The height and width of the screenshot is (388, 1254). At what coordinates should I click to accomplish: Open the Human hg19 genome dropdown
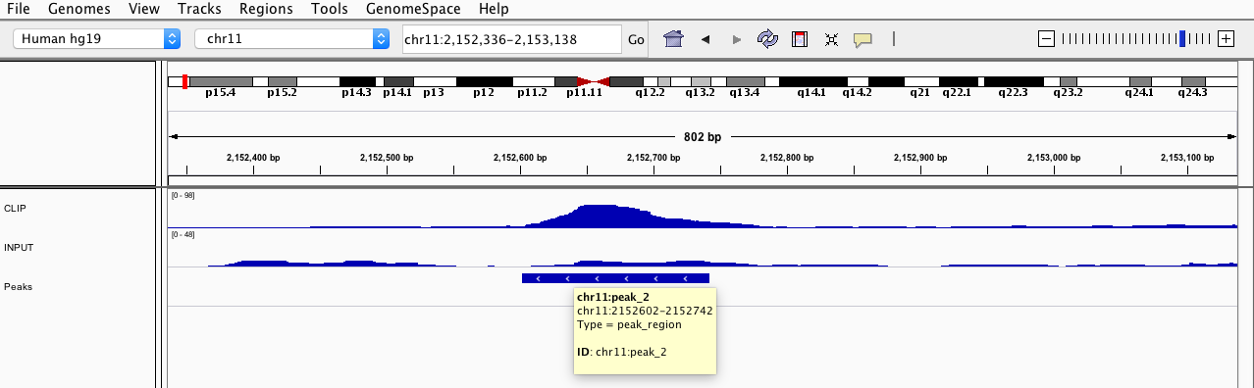(x=97, y=39)
